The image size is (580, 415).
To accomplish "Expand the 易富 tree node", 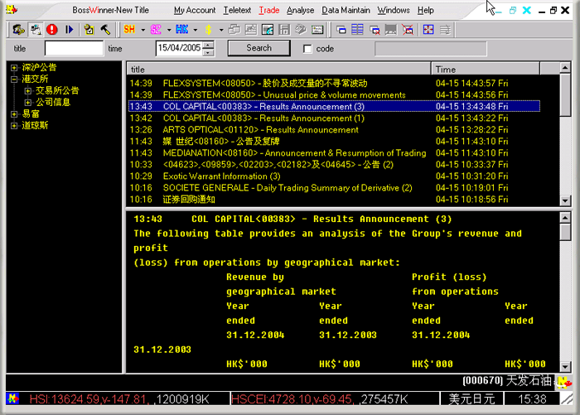I will (14, 114).
